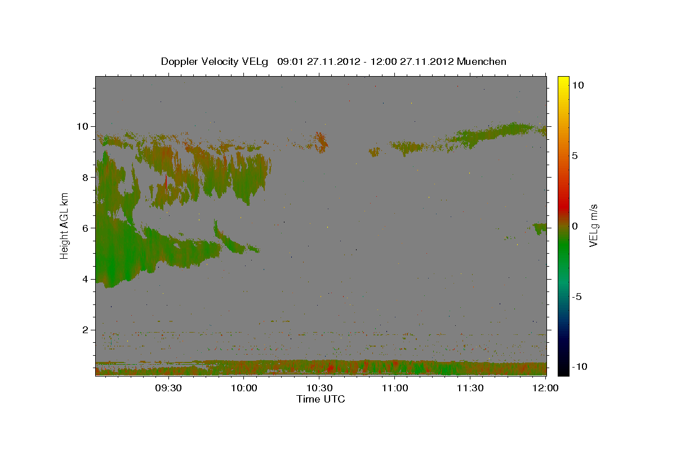The image size is (676, 451).
Task: Click the 10:30 time tick label
Action: pos(320,388)
